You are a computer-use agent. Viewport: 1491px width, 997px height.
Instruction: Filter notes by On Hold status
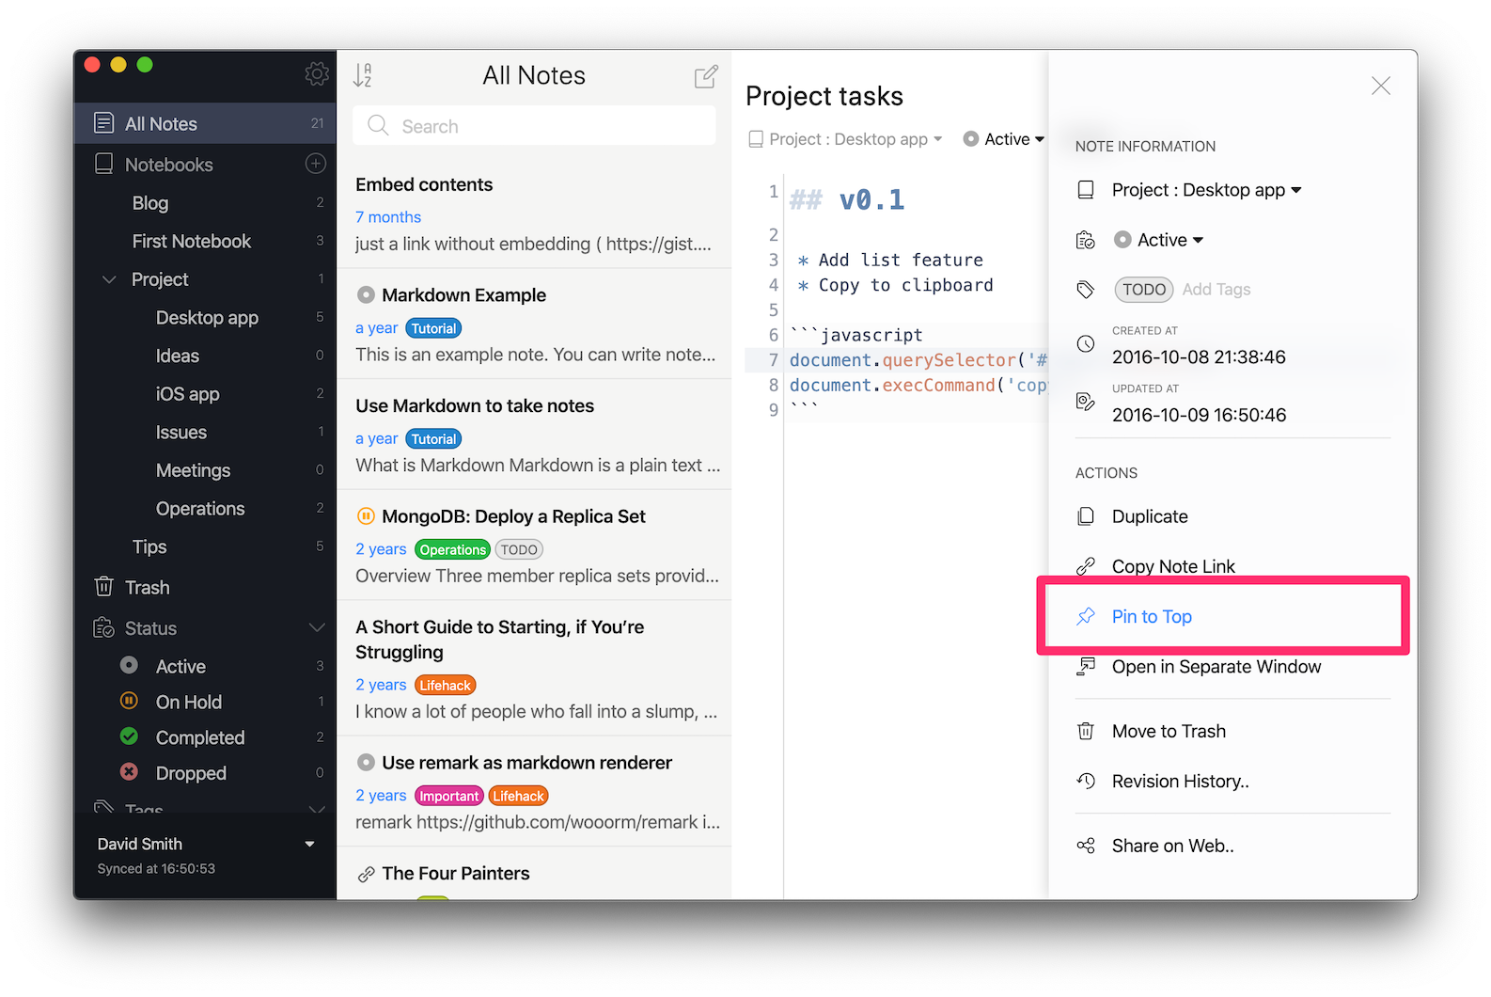(x=188, y=702)
